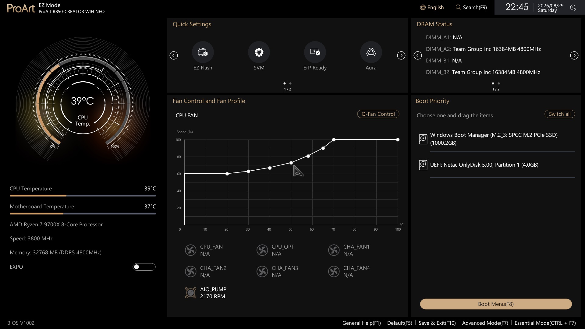Enable the EXPO toggle switch
Viewport: 585px width, 329px height.
144,267
